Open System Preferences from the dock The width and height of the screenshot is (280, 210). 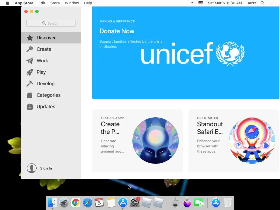pos(135,203)
